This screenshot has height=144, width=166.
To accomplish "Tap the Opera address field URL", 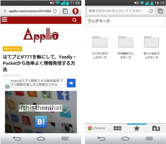I will tap(30, 11).
